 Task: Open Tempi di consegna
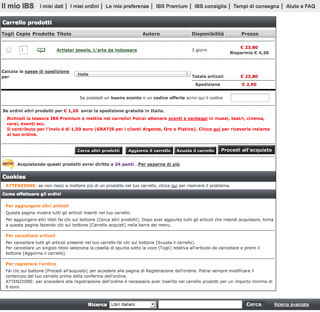(256, 6)
